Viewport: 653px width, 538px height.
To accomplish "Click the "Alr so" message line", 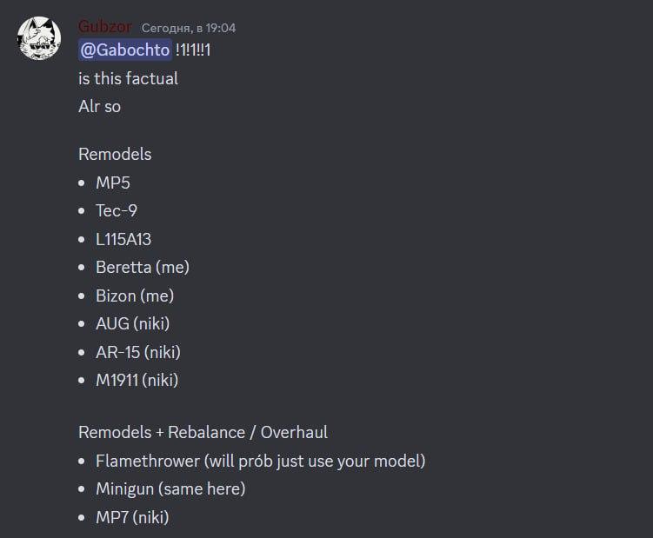I will click(99, 106).
